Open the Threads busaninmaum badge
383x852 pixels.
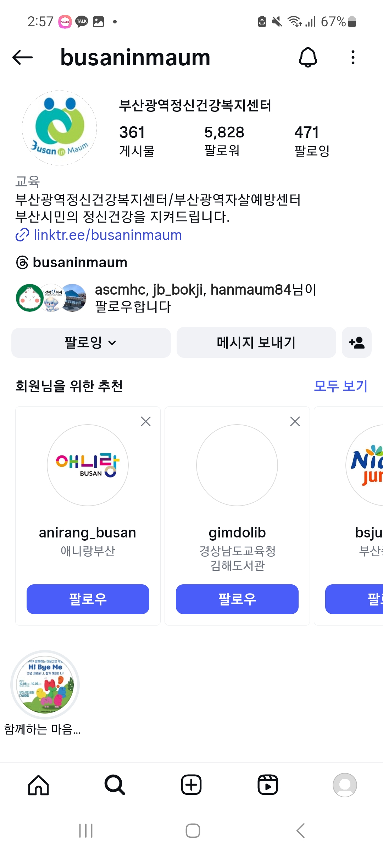[72, 263]
